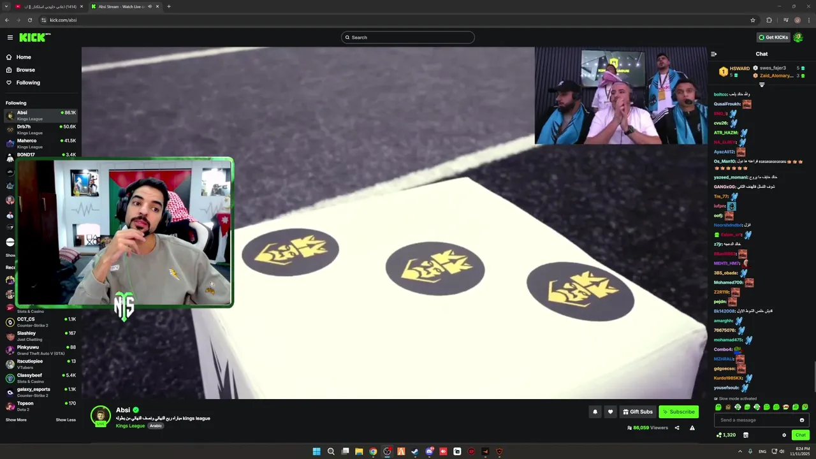Open Maherco channel in sidebar
Screen dimensions: 816x459
pos(41,143)
